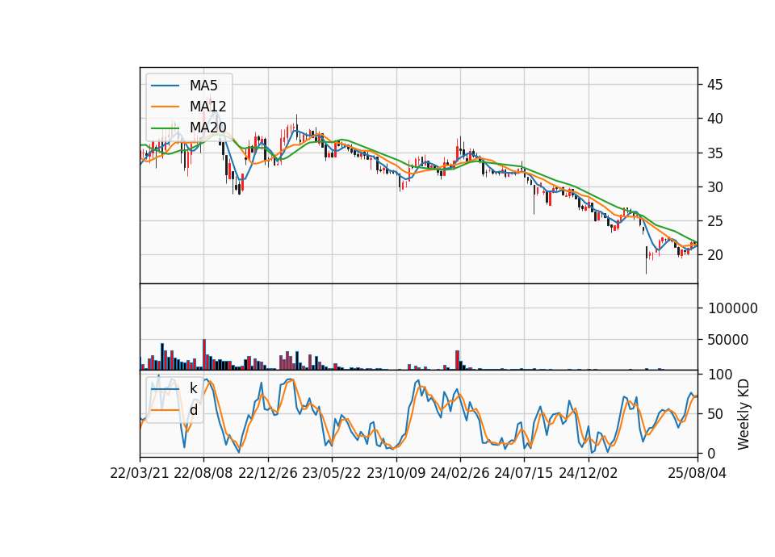The height and width of the screenshot is (557, 775).
Task: Click the price axis value 25
Action: pyautogui.click(x=715, y=221)
